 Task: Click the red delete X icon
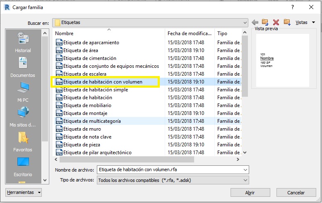point(276,22)
